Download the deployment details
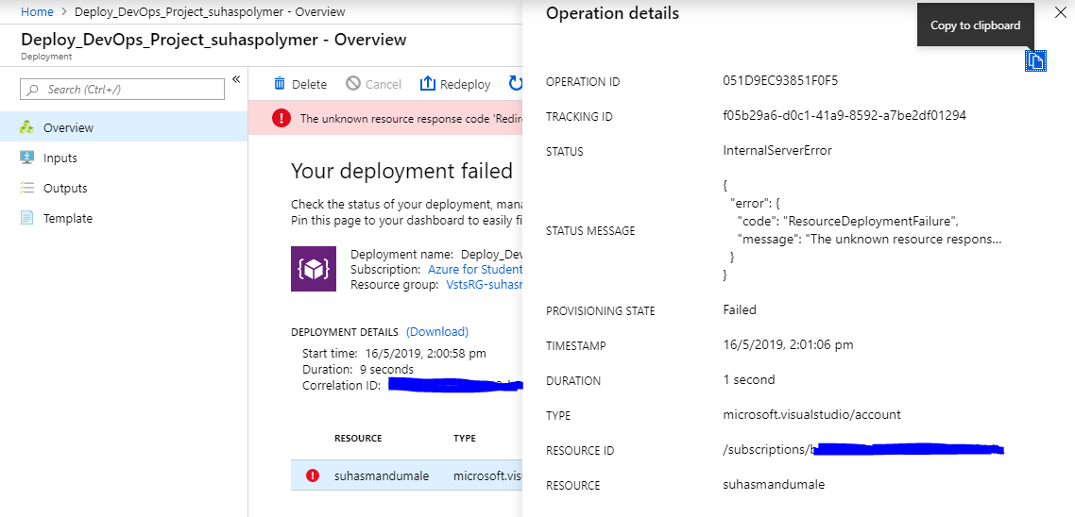Image resolution: width=1075 pixels, height=517 pixels. 437,331
